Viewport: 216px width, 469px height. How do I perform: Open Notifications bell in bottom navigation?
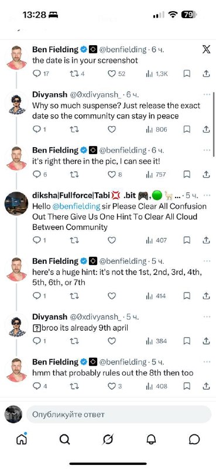tap(151, 439)
